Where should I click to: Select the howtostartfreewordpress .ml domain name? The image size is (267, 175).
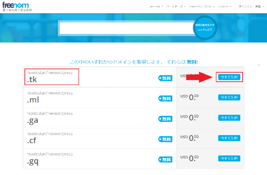tap(50, 97)
